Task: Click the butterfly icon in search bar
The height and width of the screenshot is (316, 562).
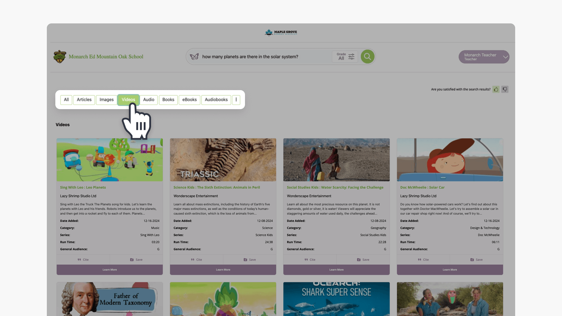Action: pos(194,56)
